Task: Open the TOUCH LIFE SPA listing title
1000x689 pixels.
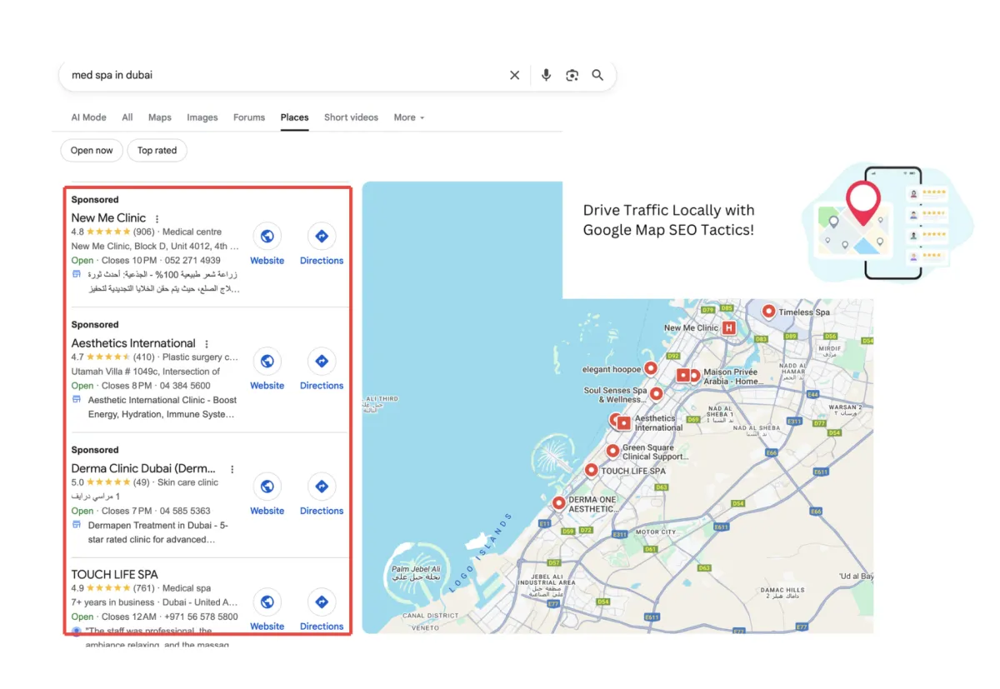Action: point(114,574)
